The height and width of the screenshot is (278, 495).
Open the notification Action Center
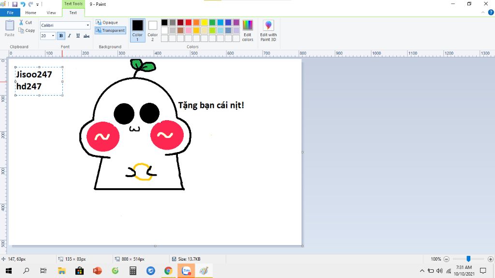(483, 271)
